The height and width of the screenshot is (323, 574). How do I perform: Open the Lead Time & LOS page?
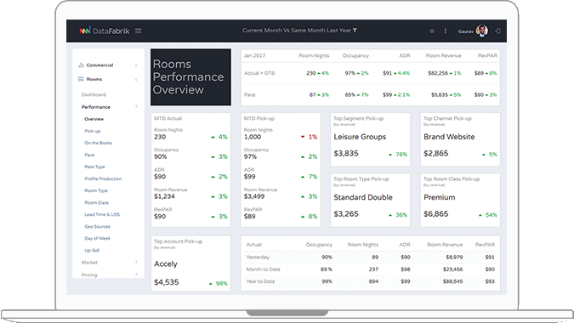102,214
